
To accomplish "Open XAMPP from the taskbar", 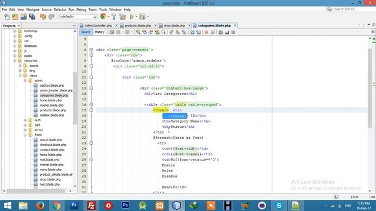I will [x=159, y=206].
